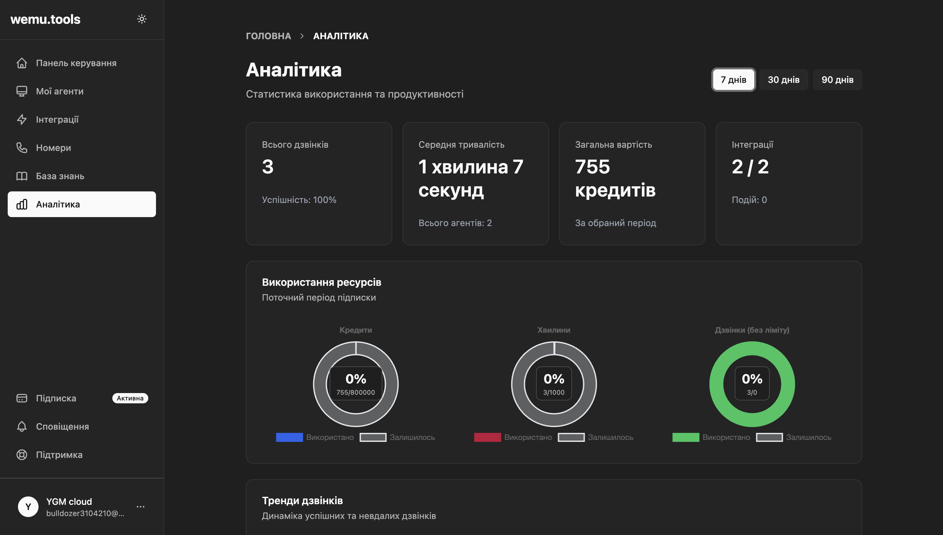Open Інтеграції via the lightning bolt icon
The width and height of the screenshot is (943, 535).
(22, 119)
